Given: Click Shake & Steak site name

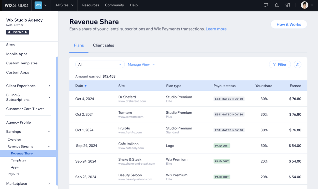Looking at the screenshot, I should 130,159.
